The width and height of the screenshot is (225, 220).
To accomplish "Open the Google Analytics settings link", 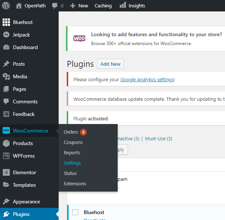I will tap(147, 80).
